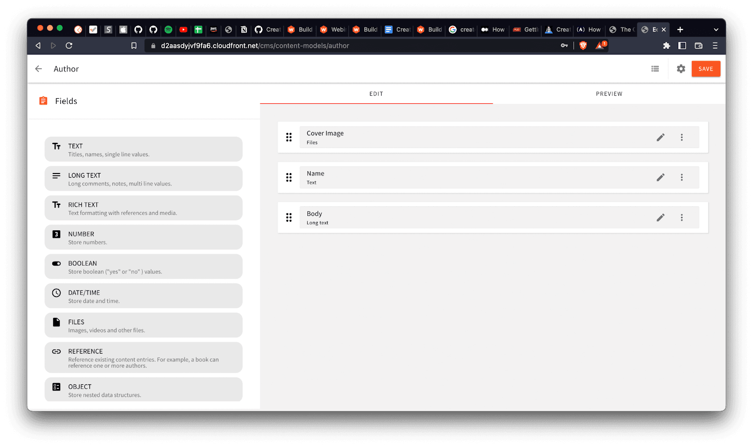Click the pencil edit icon for Cover Image
Image resolution: width=753 pixels, height=447 pixels.
(660, 137)
